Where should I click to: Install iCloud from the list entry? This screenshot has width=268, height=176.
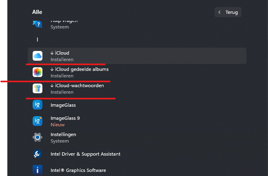click(x=137, y=56)
